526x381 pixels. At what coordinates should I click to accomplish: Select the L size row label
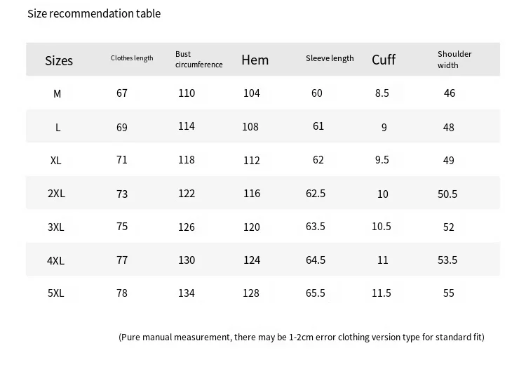58,127
